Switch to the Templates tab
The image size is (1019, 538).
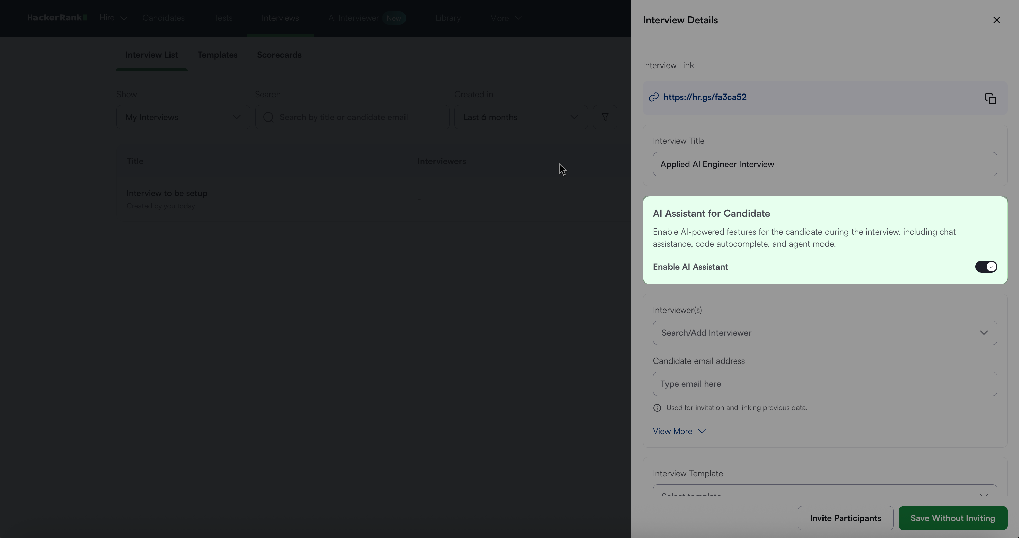click(217, 55)
